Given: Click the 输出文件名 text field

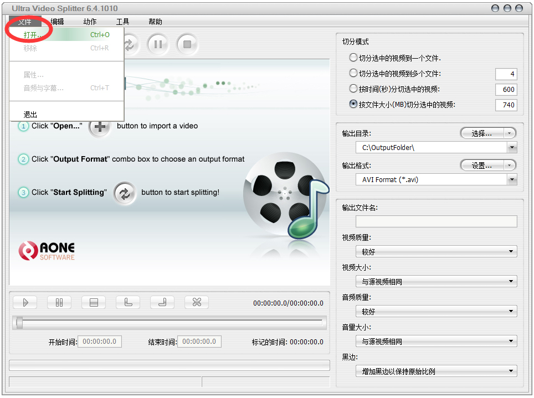Looking at the screenshot, I should coord(436,221).
